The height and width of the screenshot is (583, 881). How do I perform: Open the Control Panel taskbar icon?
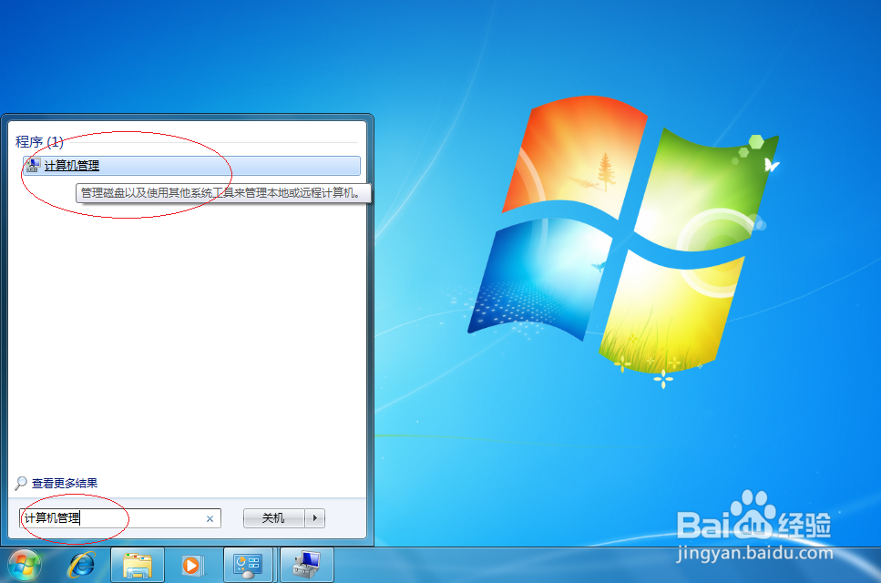248,565
